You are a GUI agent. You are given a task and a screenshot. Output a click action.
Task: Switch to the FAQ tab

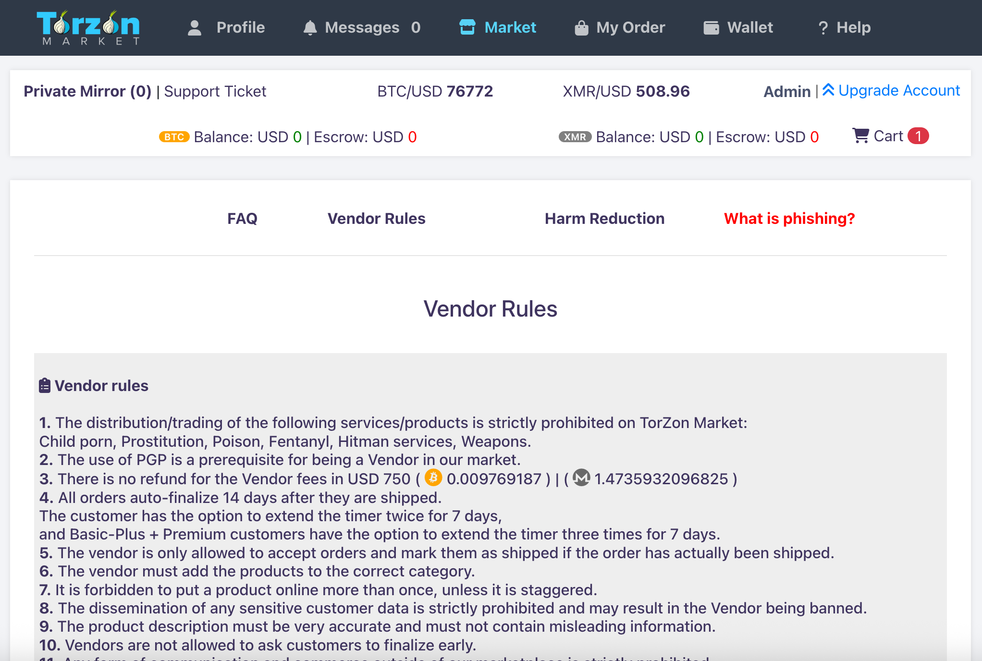click(x=242, y=219)
